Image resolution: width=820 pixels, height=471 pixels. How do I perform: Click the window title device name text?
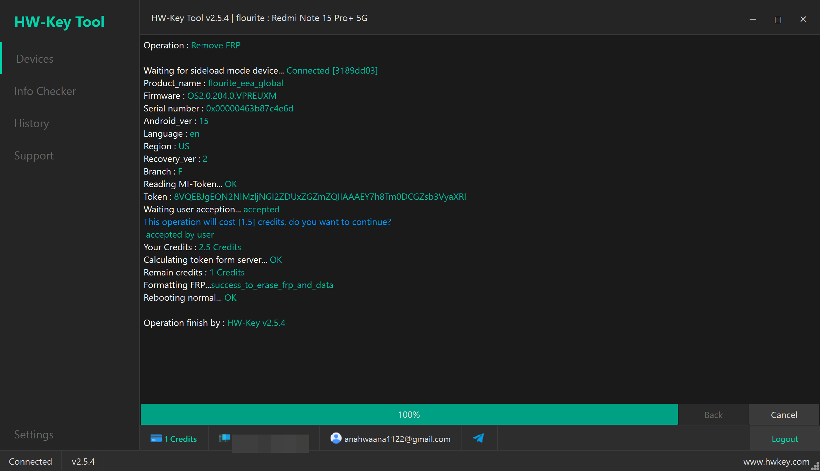[x=259, y=18]
